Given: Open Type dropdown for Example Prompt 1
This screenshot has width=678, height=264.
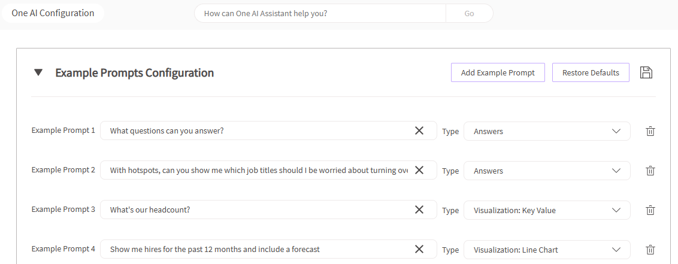Looking at the screenshot, I should 546,131.
